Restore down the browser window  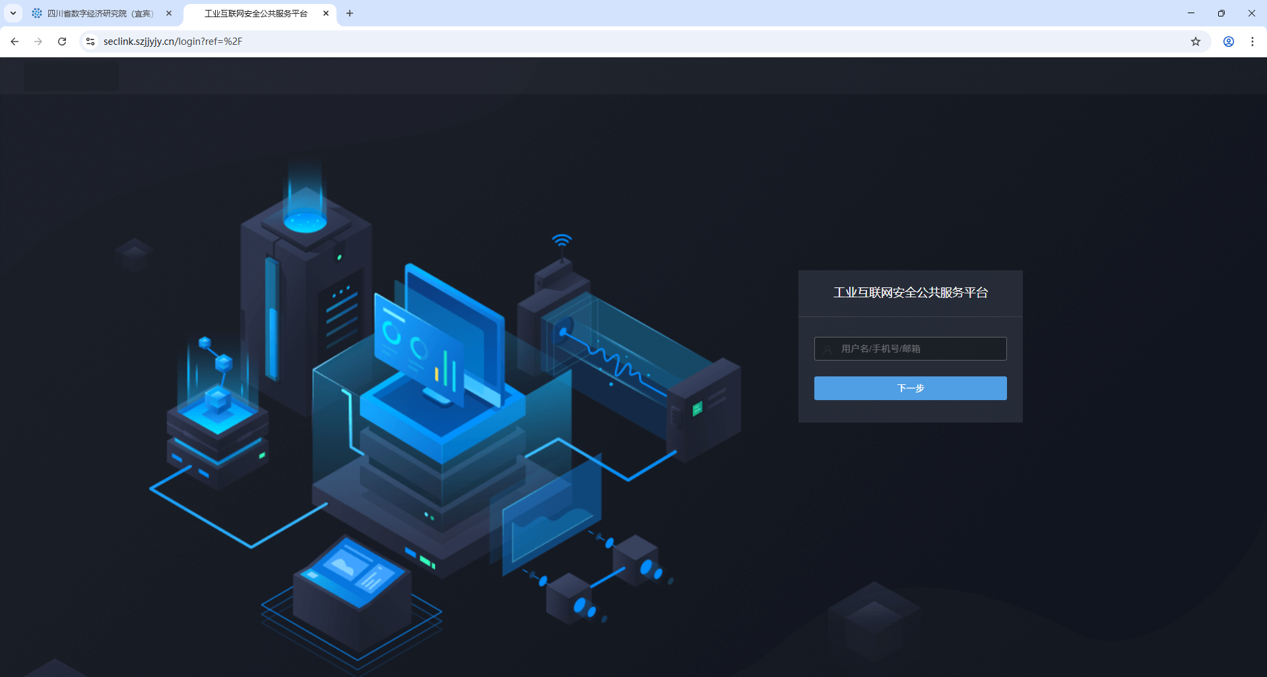pos(1221,13)
